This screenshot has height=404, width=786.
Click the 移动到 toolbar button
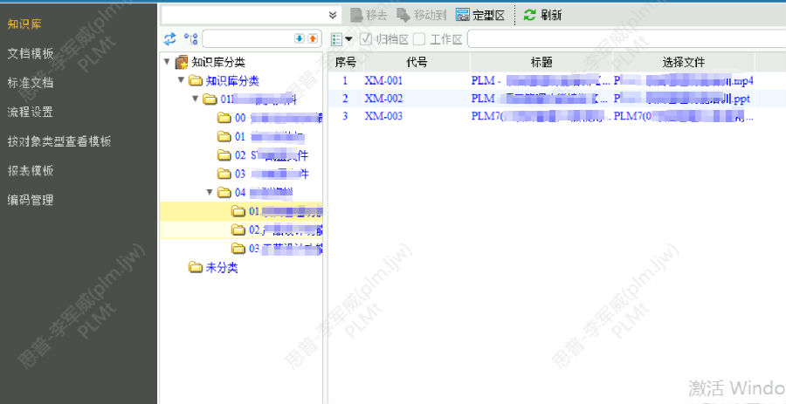coord(421,15)
